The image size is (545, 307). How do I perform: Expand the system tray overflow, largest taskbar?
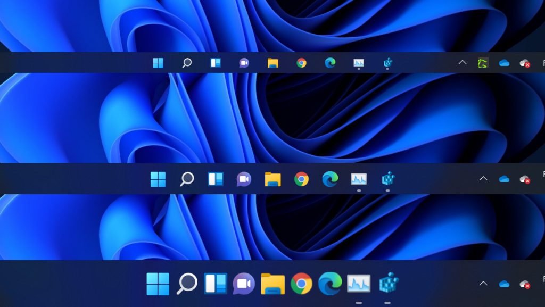pos(483,284)
